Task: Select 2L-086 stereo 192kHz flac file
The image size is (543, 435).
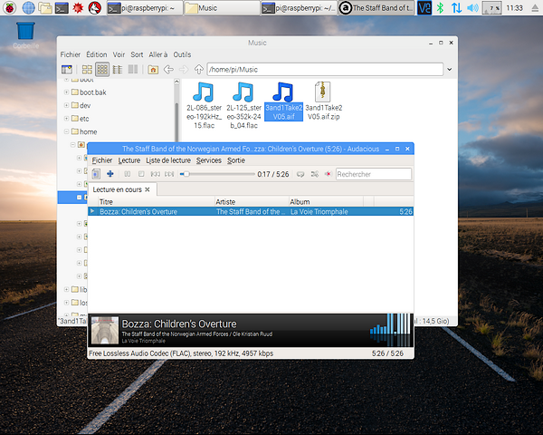Action: point(204,105)
